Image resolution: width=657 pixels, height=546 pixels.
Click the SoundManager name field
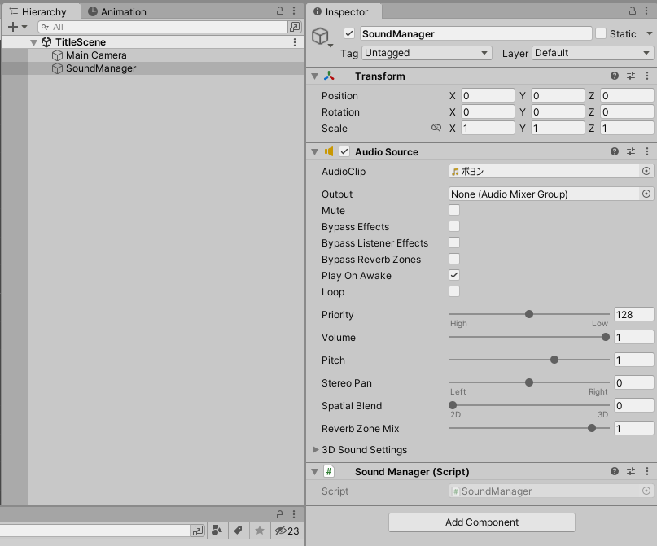point(475,33)
